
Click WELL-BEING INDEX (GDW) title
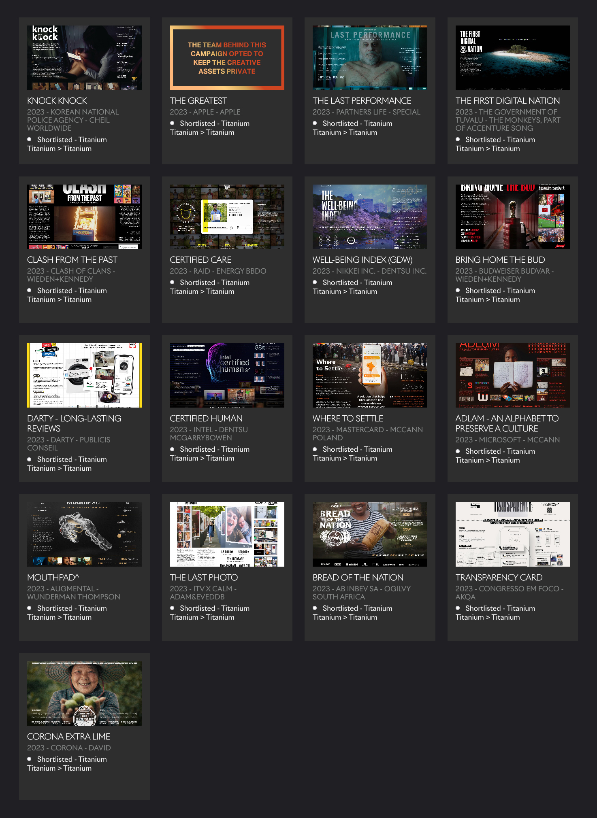coord(362,260)
